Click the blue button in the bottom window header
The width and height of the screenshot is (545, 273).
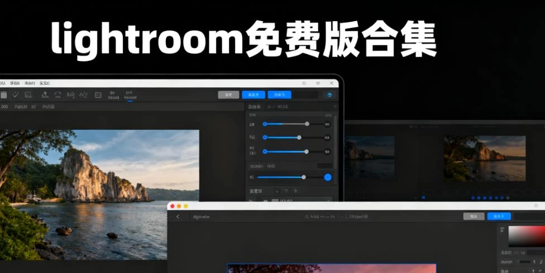tap(499, 216)
